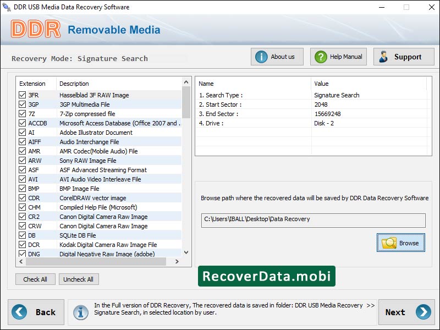
Task: Open the Help Manual
Action: 338,57
